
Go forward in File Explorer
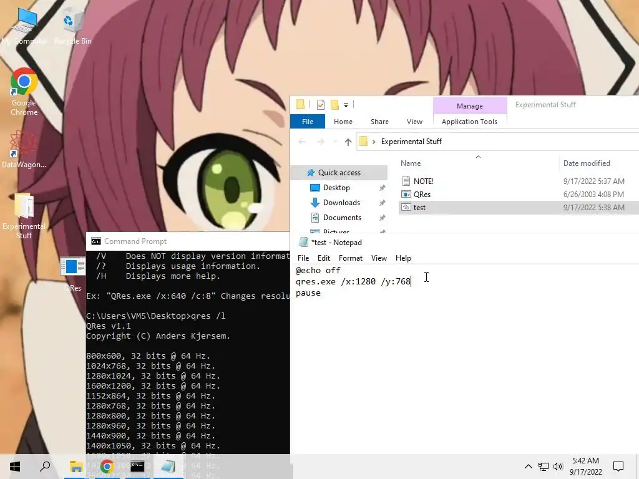coord(321,142)
